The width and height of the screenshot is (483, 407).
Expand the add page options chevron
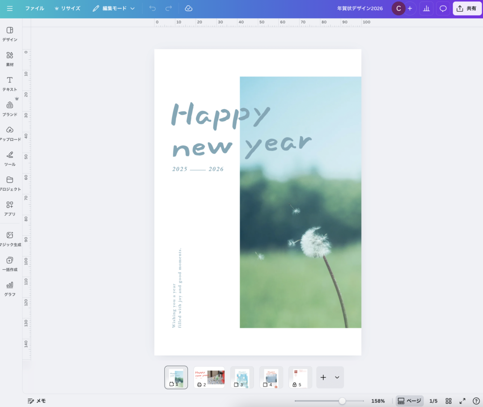[337, 378]
